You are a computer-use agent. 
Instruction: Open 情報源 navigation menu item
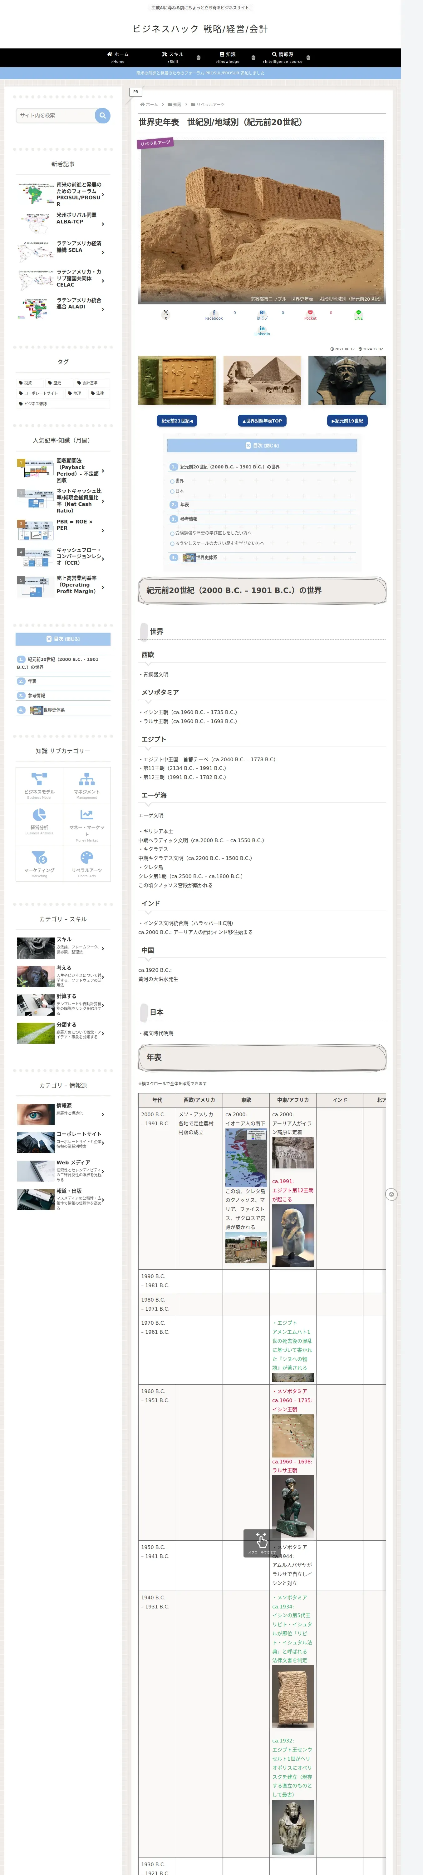pos(283,57)
